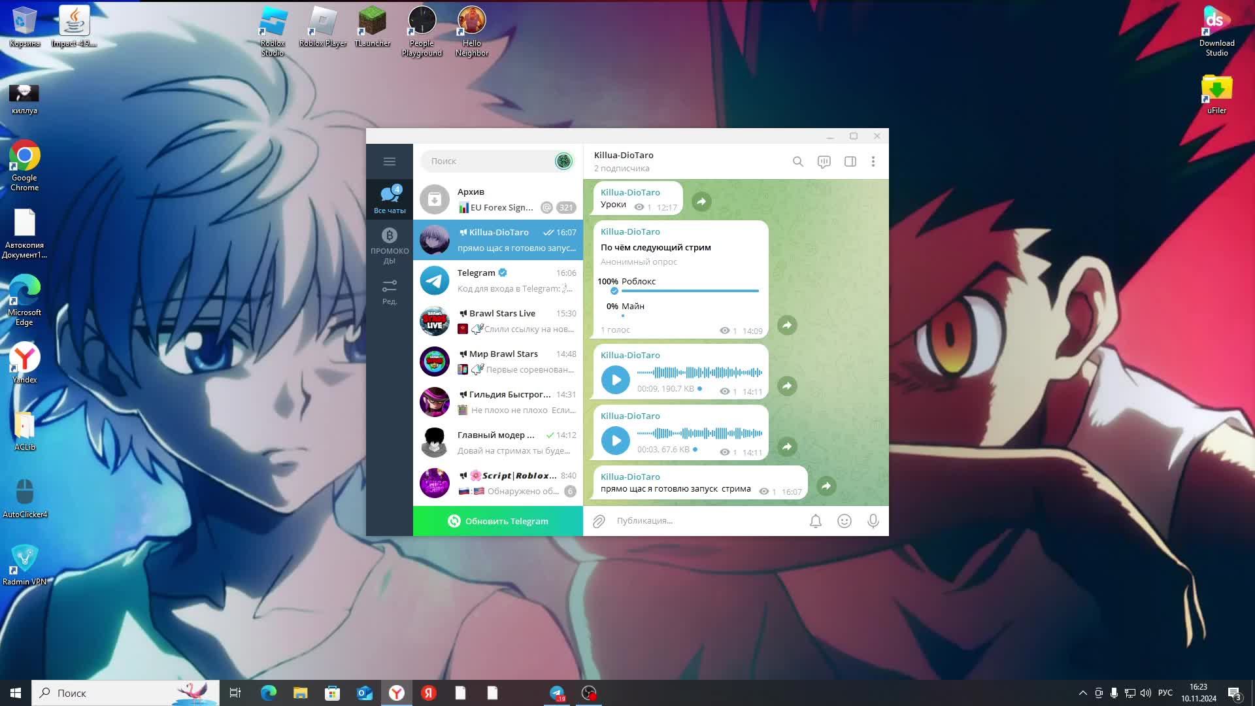The height and width of the screenshot is (706, 1255).
Task: Open the hamburger main menu
Action: click(x=389, y=161)
